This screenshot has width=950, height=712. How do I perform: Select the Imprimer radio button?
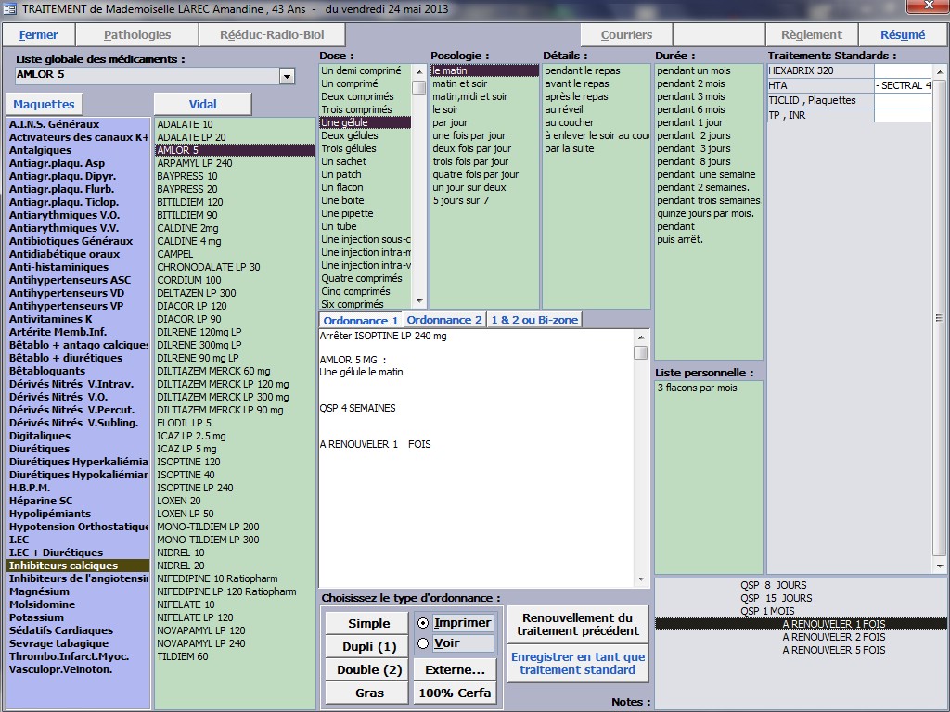pyautogui.click(x=424, y=623)
